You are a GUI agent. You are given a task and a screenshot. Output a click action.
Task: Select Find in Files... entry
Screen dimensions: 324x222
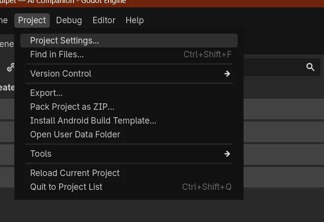coord(129,54)
